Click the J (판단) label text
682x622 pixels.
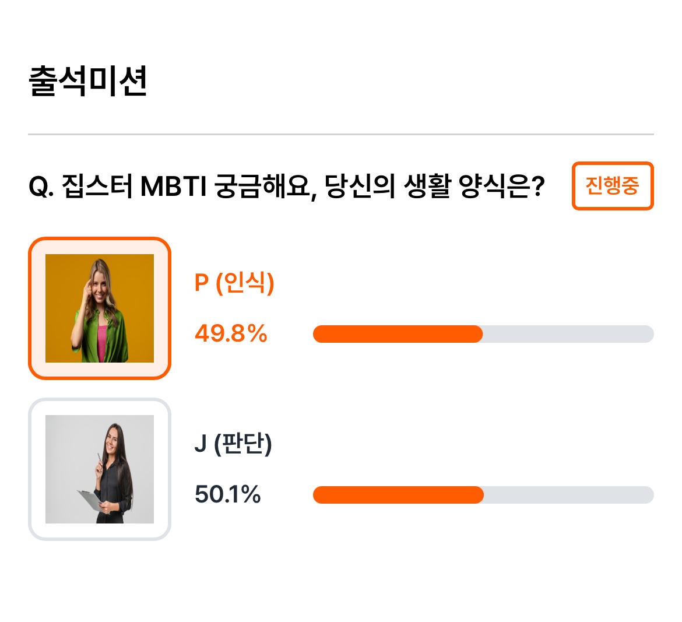[233, 444]
